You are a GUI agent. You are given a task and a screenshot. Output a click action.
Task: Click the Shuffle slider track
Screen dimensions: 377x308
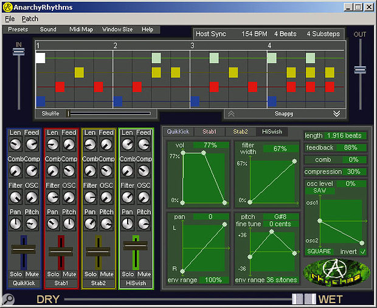coord(109,114)
